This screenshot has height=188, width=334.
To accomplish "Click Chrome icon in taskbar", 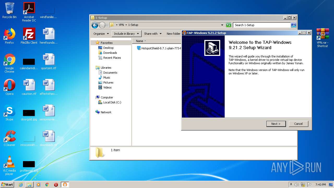I will click(47, 185).
